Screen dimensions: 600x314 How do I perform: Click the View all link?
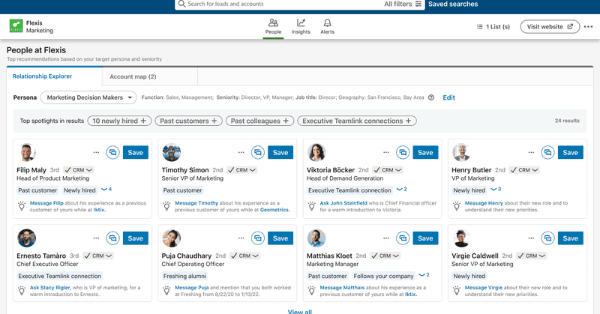(299, 312)
